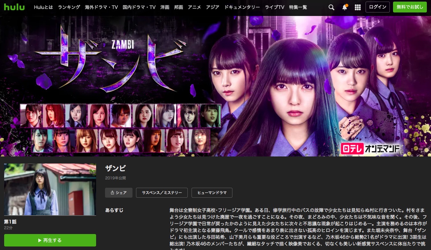This screenshot has height=250, width=431.
Task: Open the search magnifier icon
Action: pos(331,7)
